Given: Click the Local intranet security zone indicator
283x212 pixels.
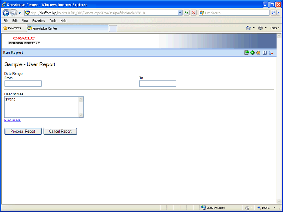Looking at the screenshot, I should (213, 208).
